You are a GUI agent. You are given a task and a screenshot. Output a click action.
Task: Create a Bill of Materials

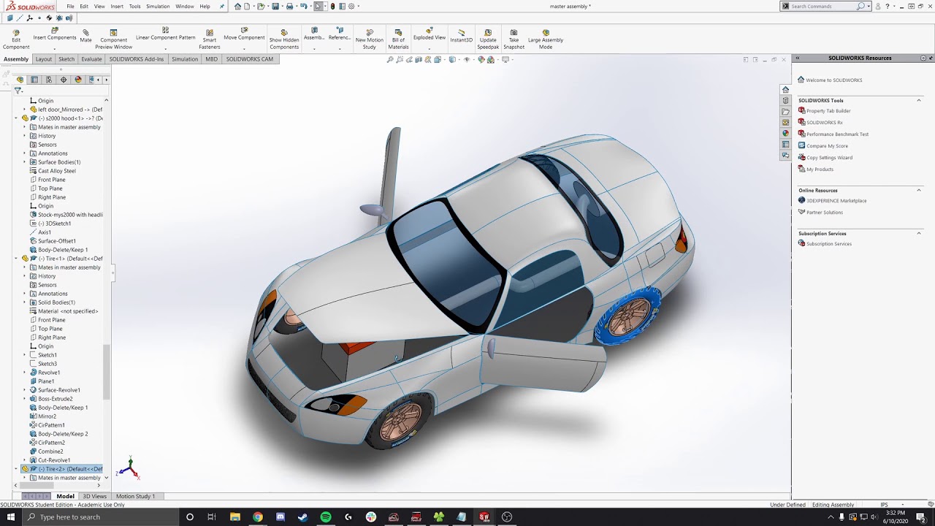point(398,39)
